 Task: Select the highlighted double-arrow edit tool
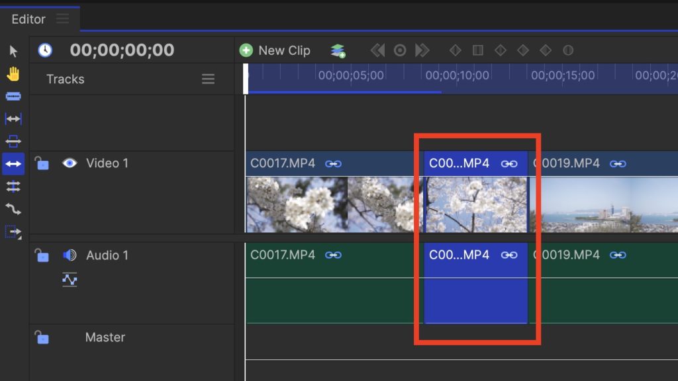[x=13, y=163]
